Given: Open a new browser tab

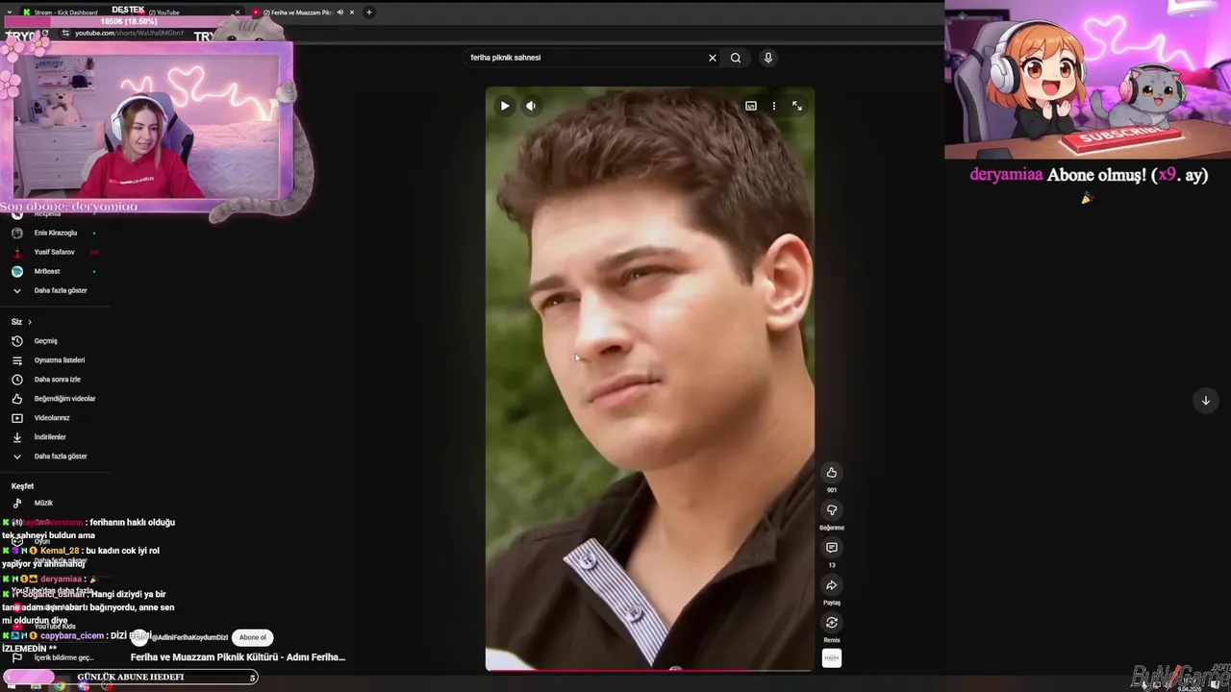Looking at the screenshot, I should tap(369, 12).
